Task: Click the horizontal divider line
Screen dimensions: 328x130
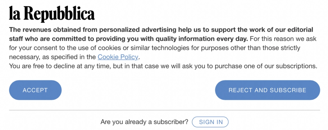Action: (x=164, y=110)
